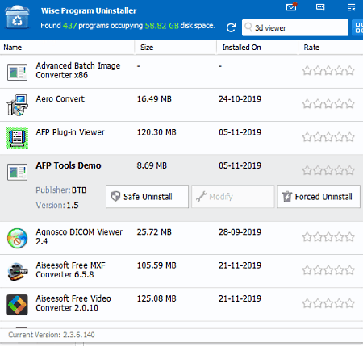
Task: Click the Wise Program Uninstaller logo
Action: [x=17, y=17]
